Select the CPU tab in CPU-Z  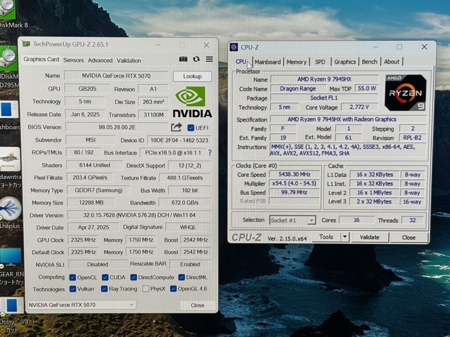click(241, 61)
